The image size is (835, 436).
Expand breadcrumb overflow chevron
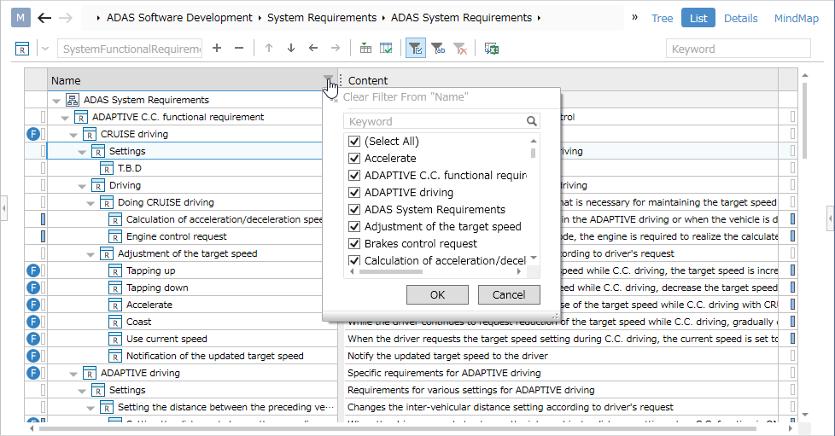634,17
